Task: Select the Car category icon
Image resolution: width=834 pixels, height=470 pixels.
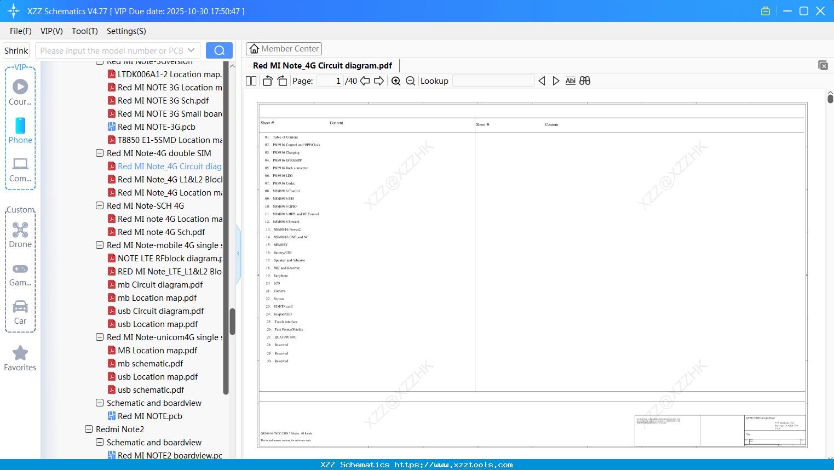Action: pos(20,312)
